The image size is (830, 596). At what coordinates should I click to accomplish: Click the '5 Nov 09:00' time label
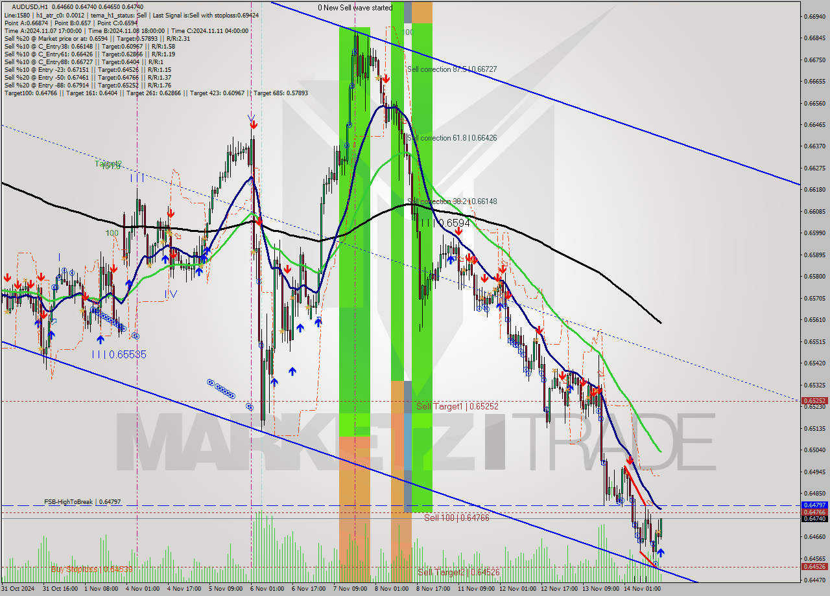coord(227,589)
